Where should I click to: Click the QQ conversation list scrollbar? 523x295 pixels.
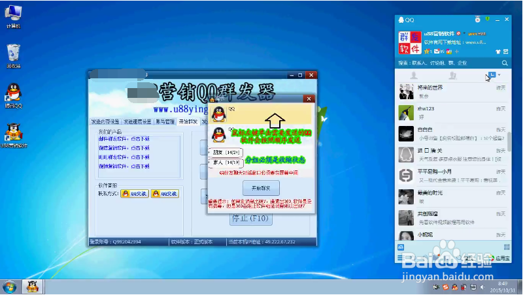(509, 141)
